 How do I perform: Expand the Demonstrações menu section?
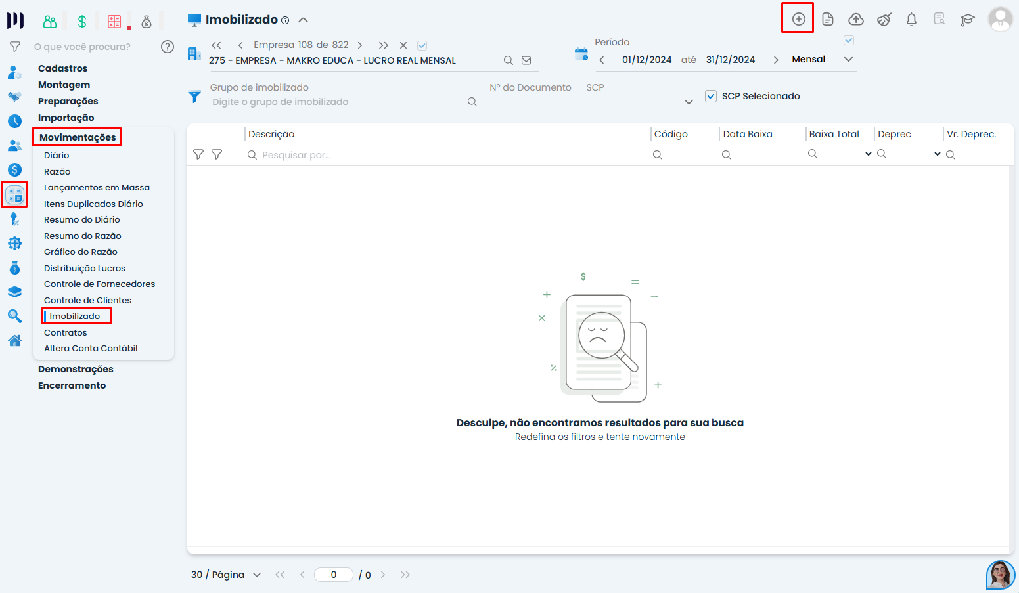[x=76, y=369]
